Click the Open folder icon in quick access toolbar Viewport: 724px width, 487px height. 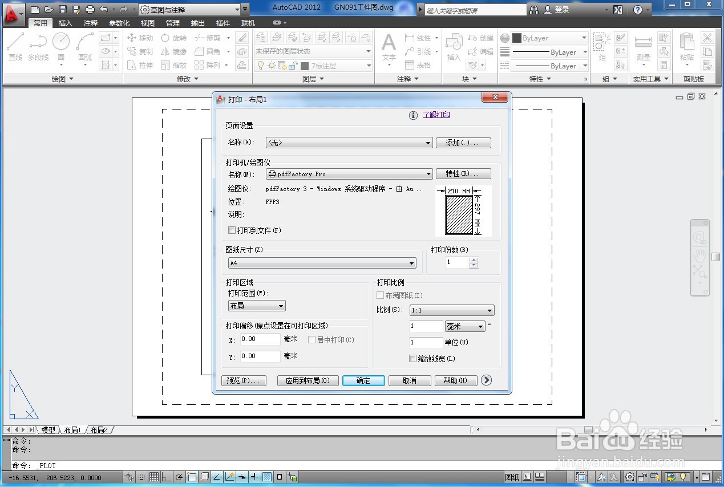49,10
